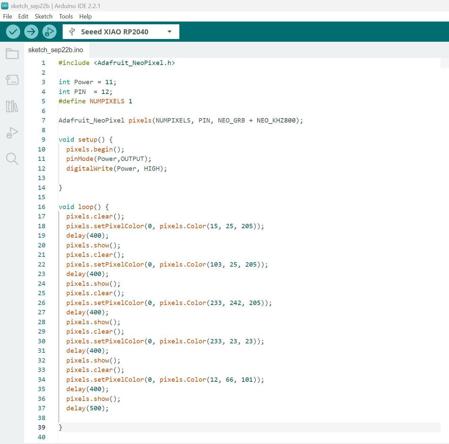Viewport: 449px width, 444px height.
Task: Click line number 40 in the gutter
Action: 41,437
